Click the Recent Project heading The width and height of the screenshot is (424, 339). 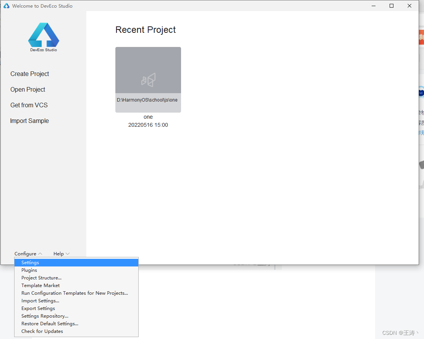click(146, 30)
